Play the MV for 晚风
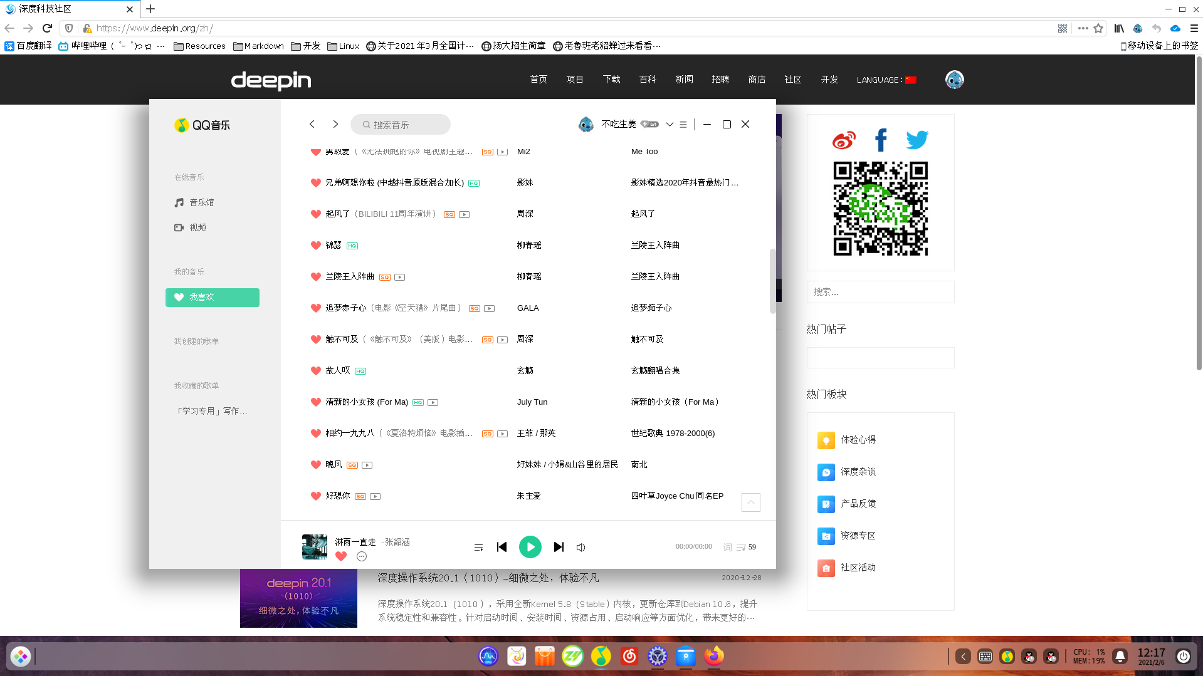Image resolution: width=1203 pixels, height=676 pixels. 367,465
